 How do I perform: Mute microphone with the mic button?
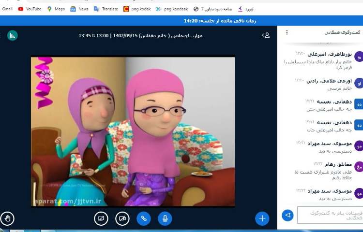click(165, 218)
